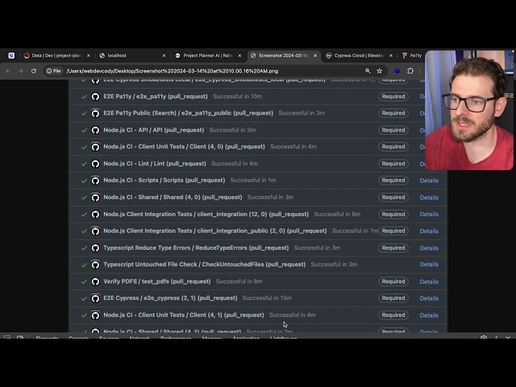Click GitHub icon beside Verify PDFS check
This screenshot has height=387, width=516.
tap(95, 281)
